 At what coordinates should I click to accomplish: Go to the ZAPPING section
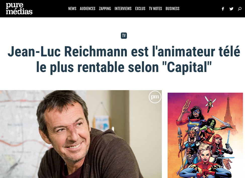click(x=105, y=9)
